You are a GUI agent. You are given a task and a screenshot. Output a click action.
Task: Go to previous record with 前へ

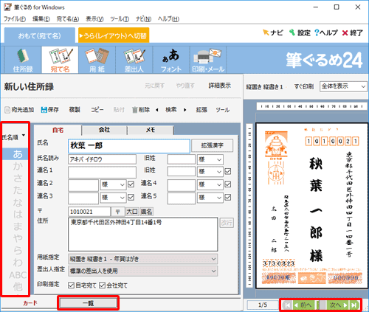[303, 305]
